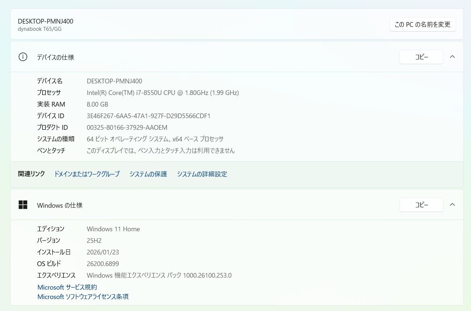Viewport: 471px width, 311px height.
Task: Click the デバイス名 label
Action: pos(50,81)
